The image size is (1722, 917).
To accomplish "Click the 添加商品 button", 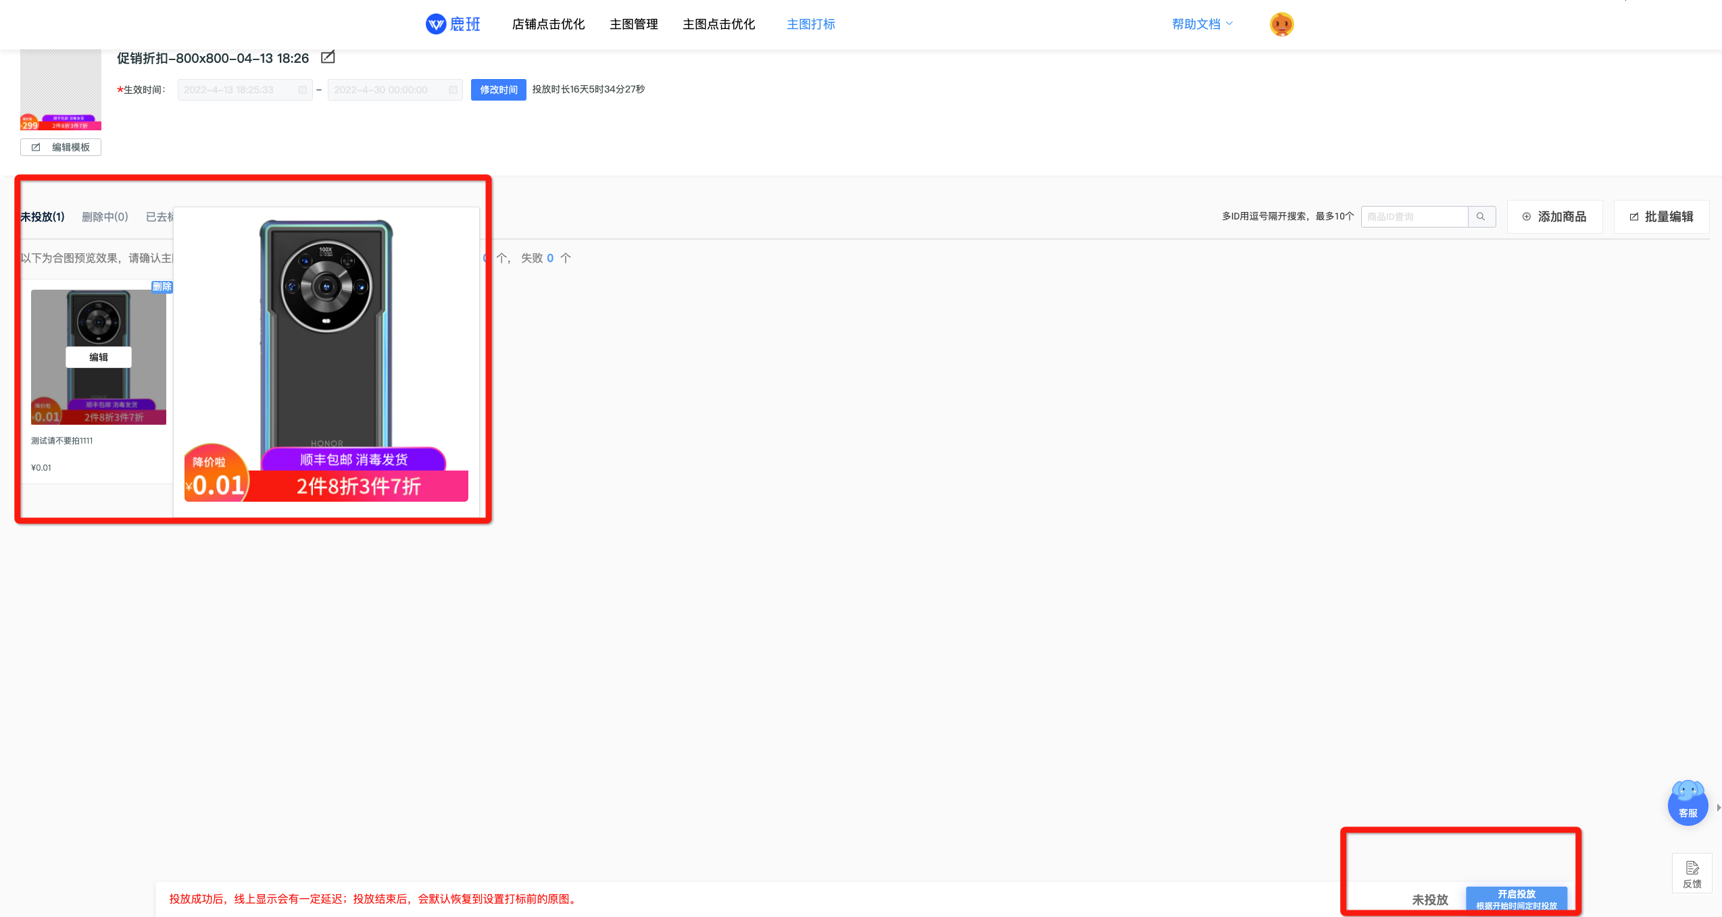I will point(1554,217).
